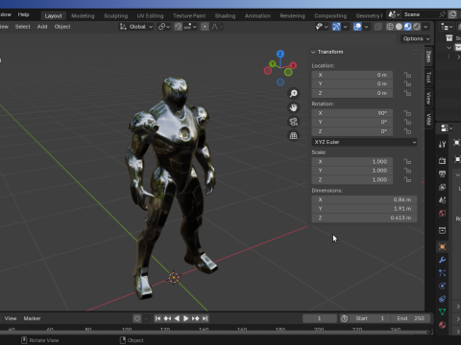Viewport: 461px width, 345px height.
Task: Jump to the timeline end frame
Action: click(205, 318)
